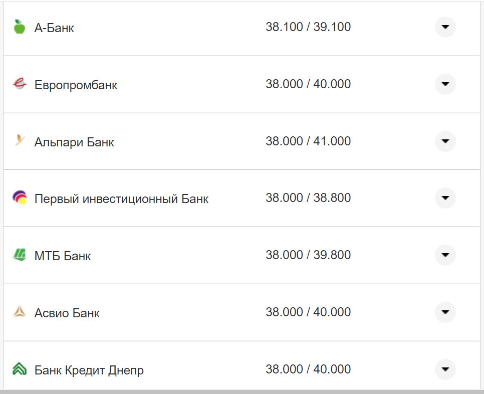This screenshot has width=484, height=394.
Task: Click the Первый инвестиционный Банк logo
Action: point(20,198)
